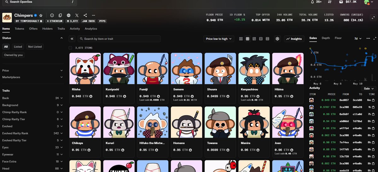The height and width of the screenshot is (172, 378).
Task: Open Hifuko the Mistw... NFT card
Action: pos(153,132)
